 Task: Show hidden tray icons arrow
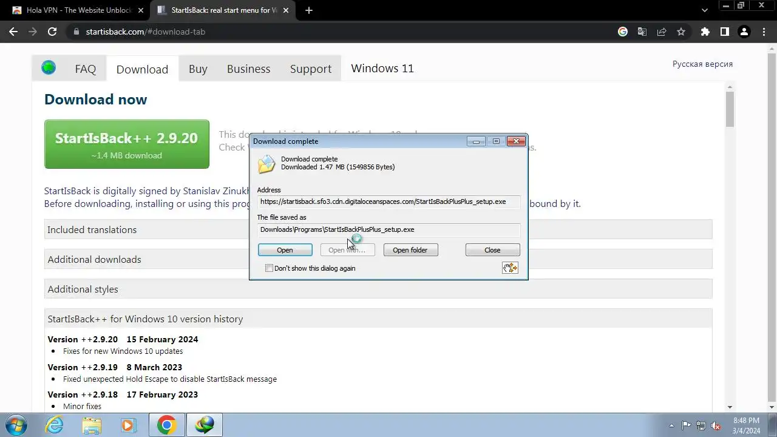(671, 425)
